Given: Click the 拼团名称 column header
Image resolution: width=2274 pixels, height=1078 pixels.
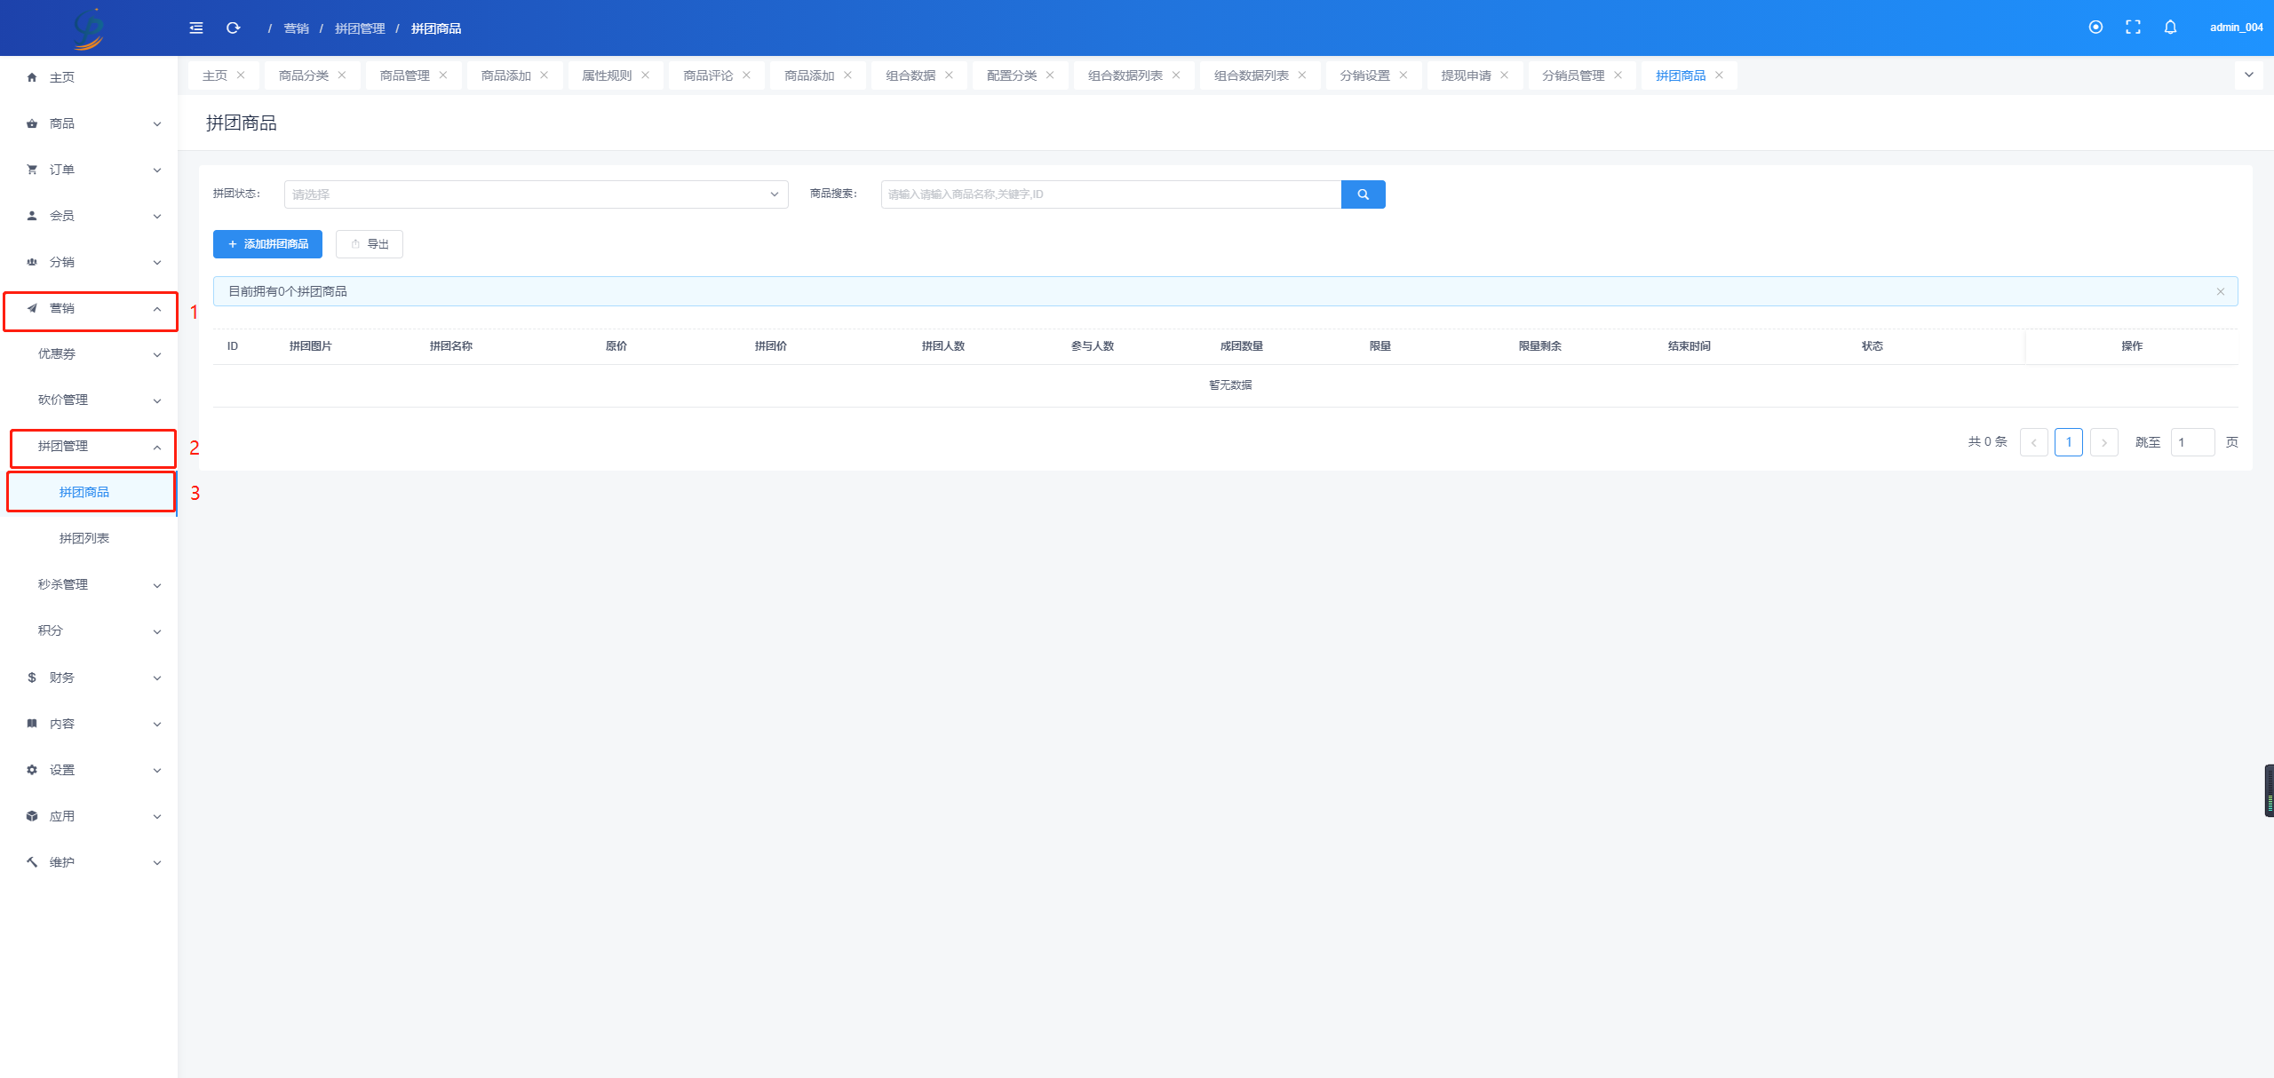Looking at the screenshot, I should click(x=451, y=346).
